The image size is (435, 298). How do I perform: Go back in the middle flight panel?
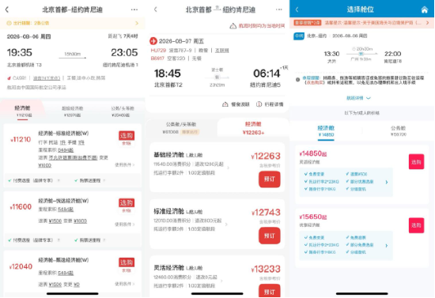point(155,9)
